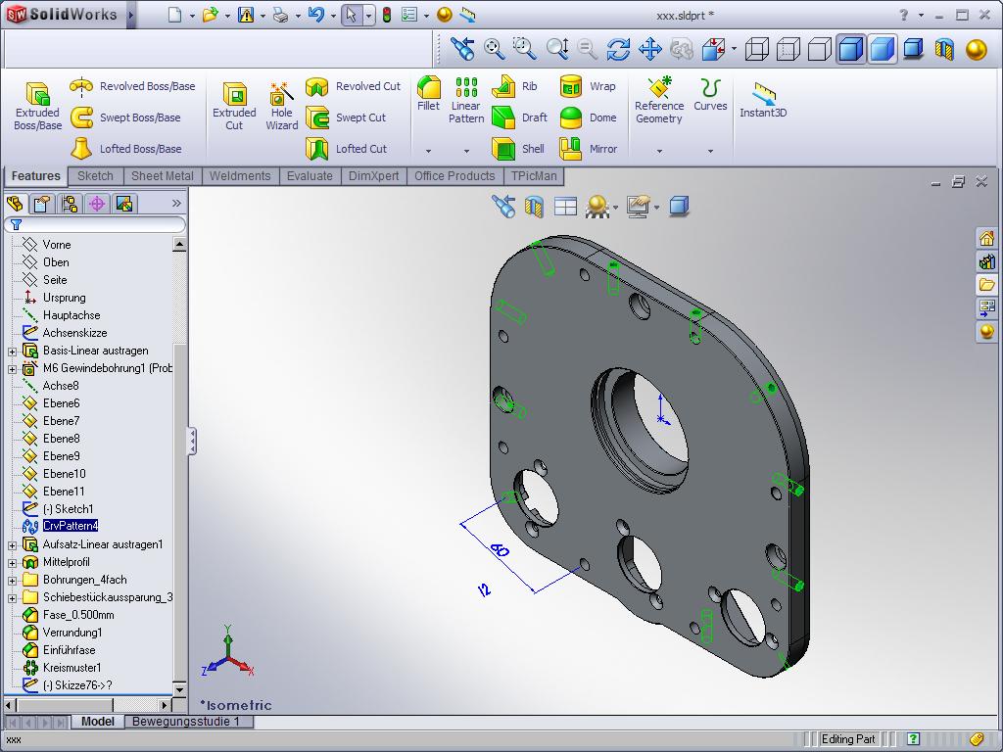Image resolution: width=1003 pixels, height=752 pixels.
Task: Activate the Pan view tool
Action: tap(650, 49)
